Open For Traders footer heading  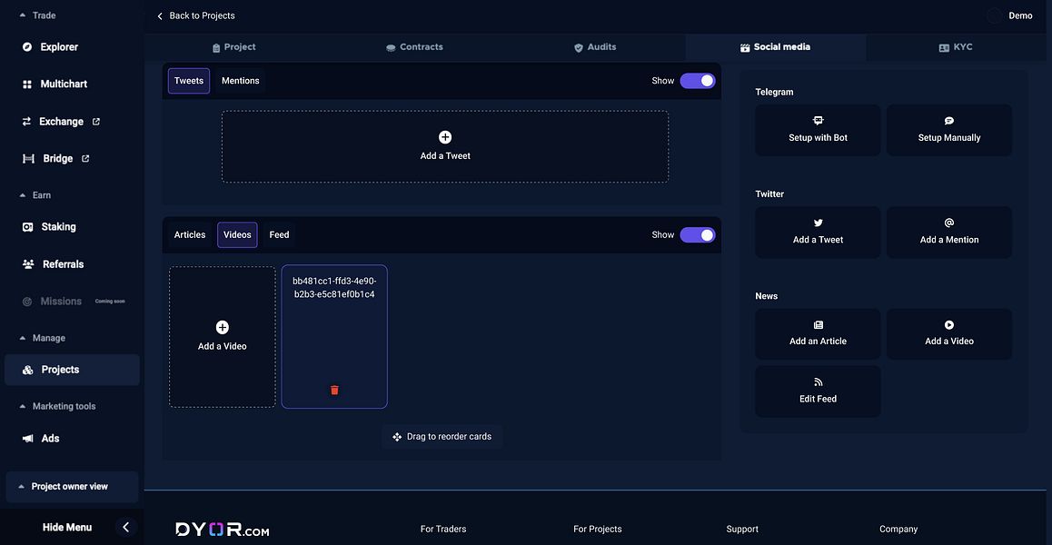(443, 529)
